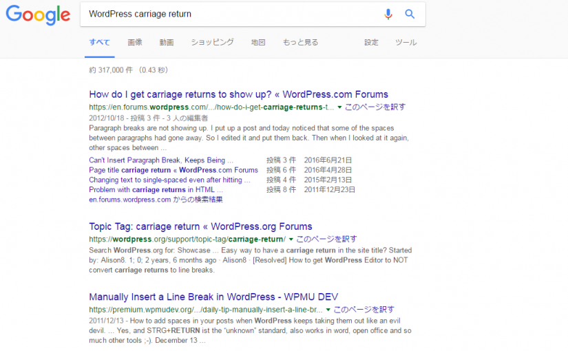
Task: Expand arrow next to premium.wpmudev.org URL
Action: pyautogui.click(x=328, y=310)
